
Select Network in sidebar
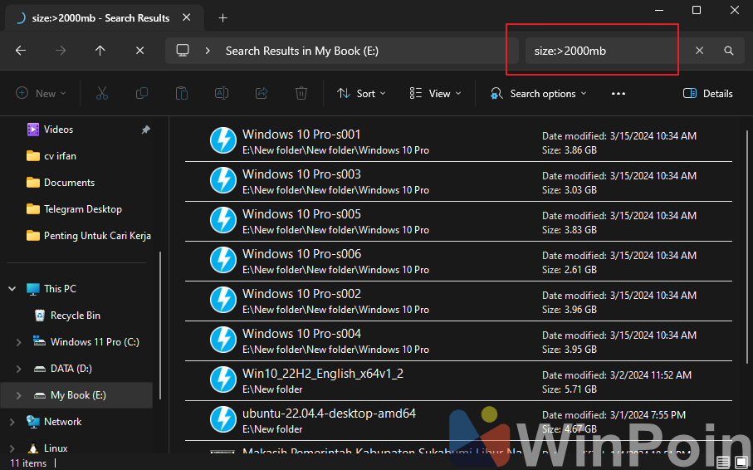(x=63, y=422)
